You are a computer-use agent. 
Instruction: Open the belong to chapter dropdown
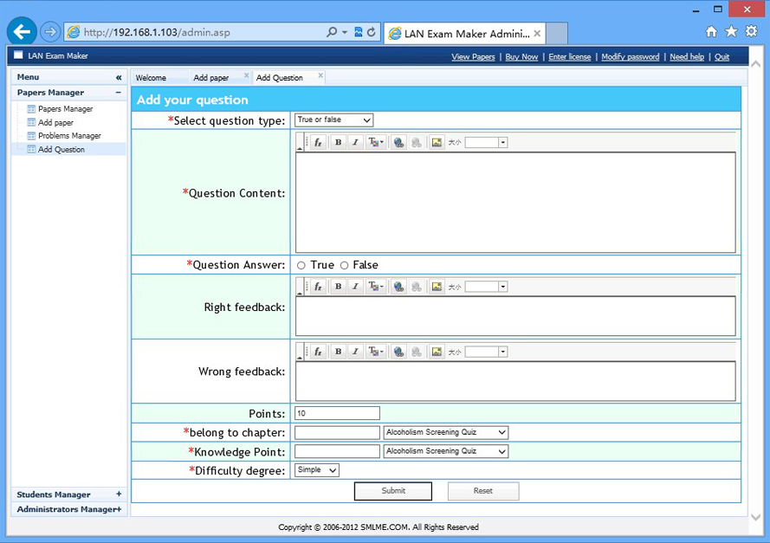445,432
